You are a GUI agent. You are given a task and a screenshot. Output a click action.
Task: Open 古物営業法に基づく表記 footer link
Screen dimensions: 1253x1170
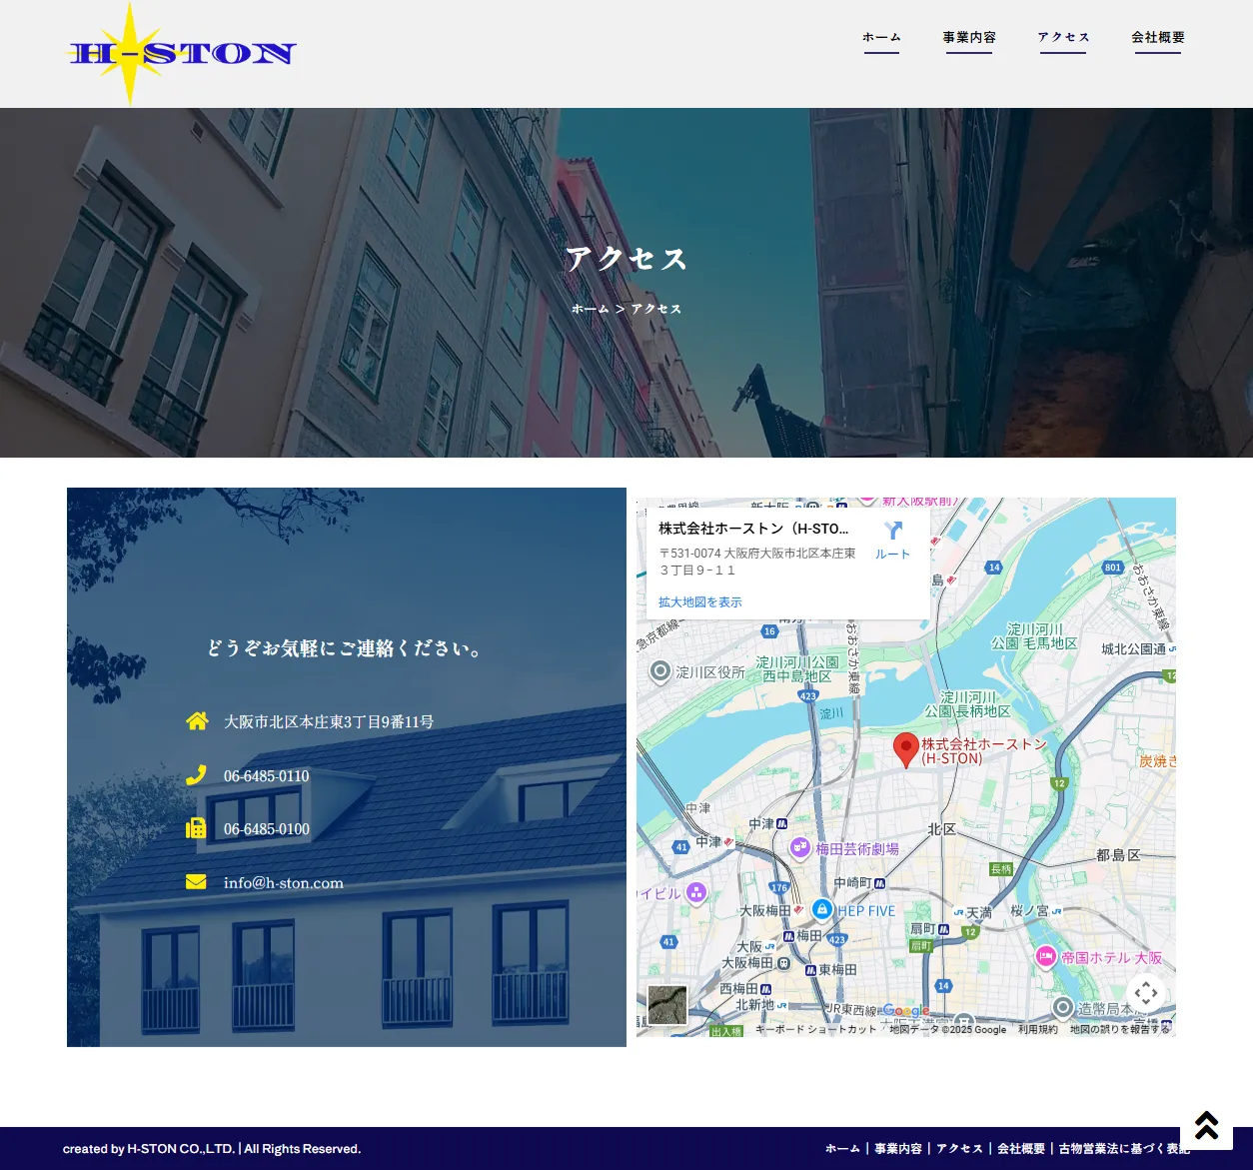pos(1123,1149)
